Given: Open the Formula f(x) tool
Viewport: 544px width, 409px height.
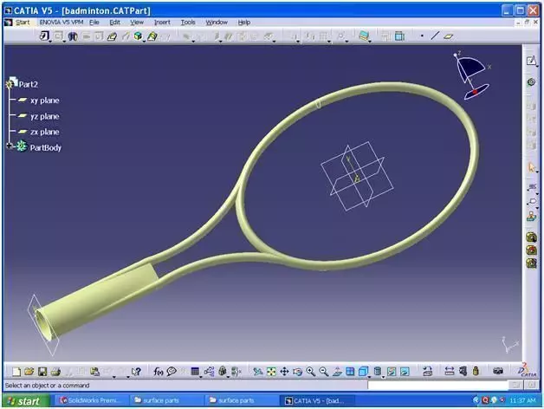Looking at the screenshot, I should (159, 372).
